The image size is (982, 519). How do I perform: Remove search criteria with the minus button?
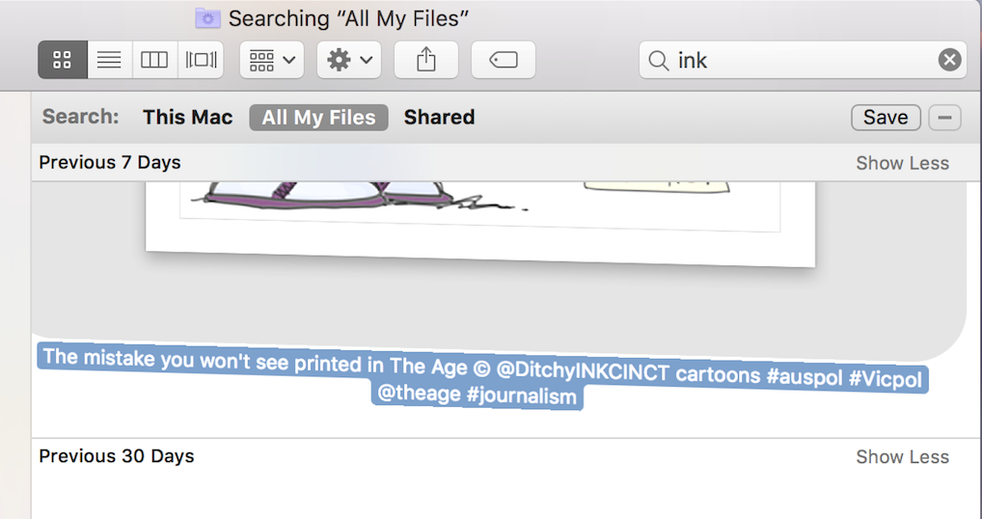point(945,118)
